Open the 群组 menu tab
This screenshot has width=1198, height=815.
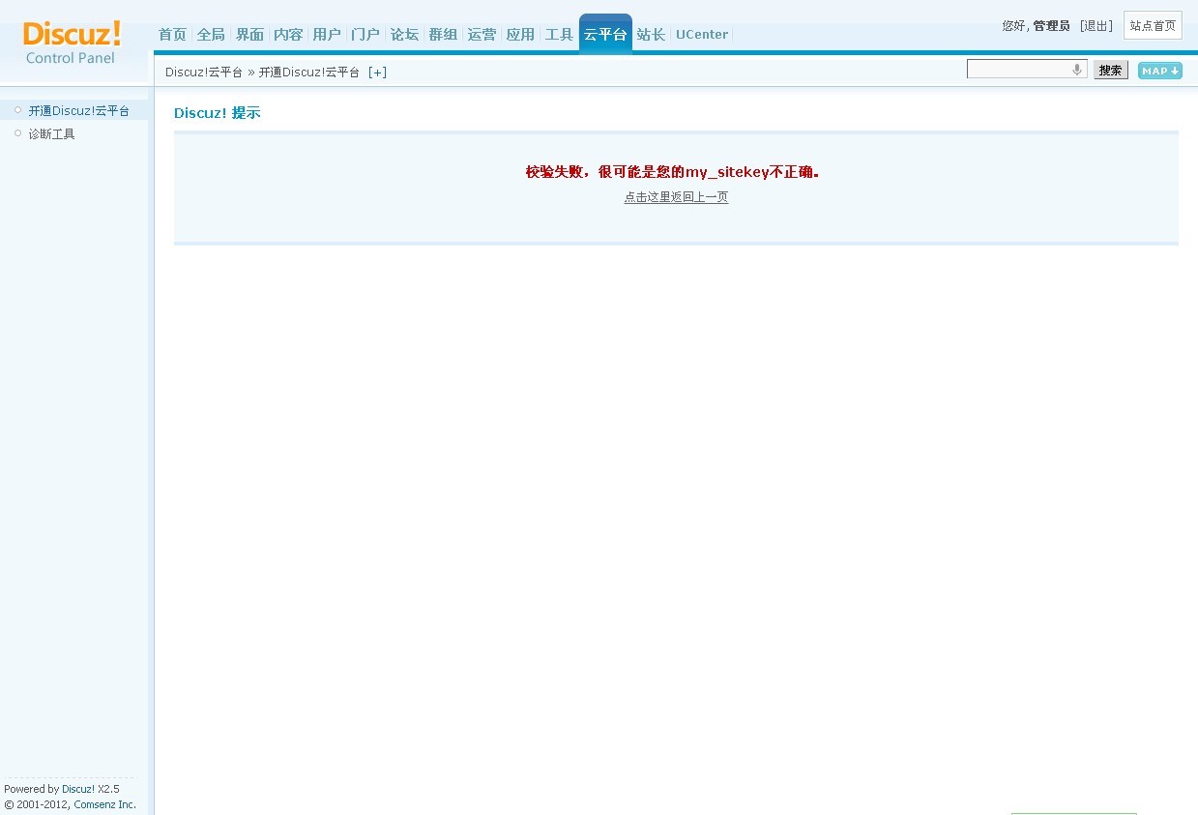pyautogui.click(x=443, y=35)
